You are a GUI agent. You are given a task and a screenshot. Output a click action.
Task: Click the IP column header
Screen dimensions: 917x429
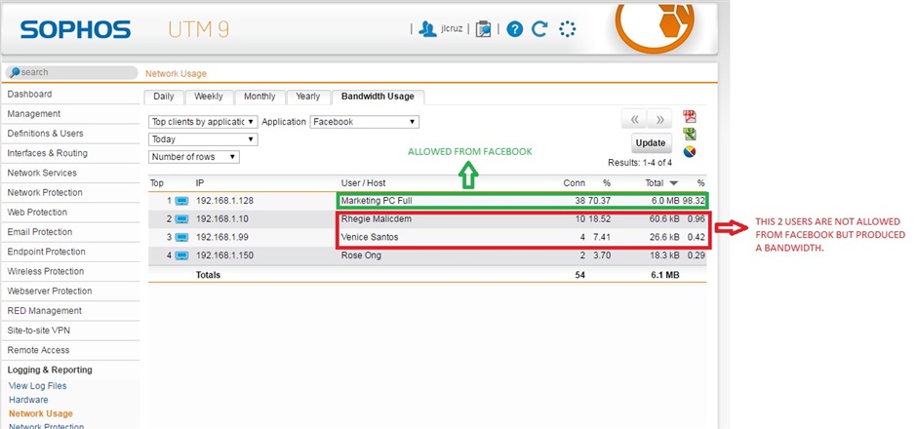[x=199, y=183]
